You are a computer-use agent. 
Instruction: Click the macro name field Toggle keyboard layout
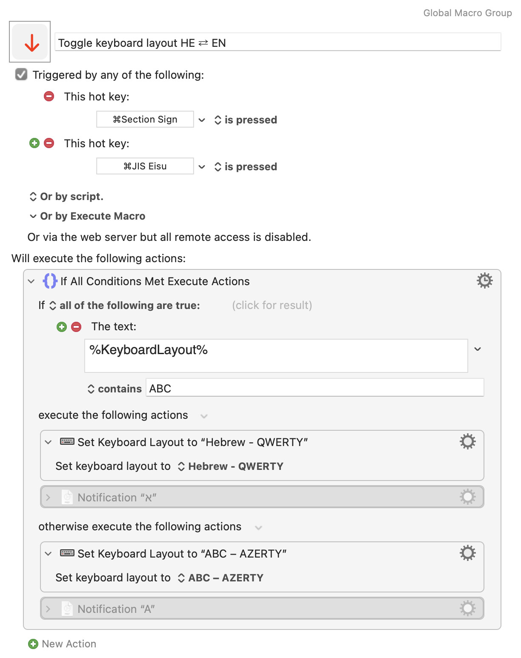coord(278,43)
